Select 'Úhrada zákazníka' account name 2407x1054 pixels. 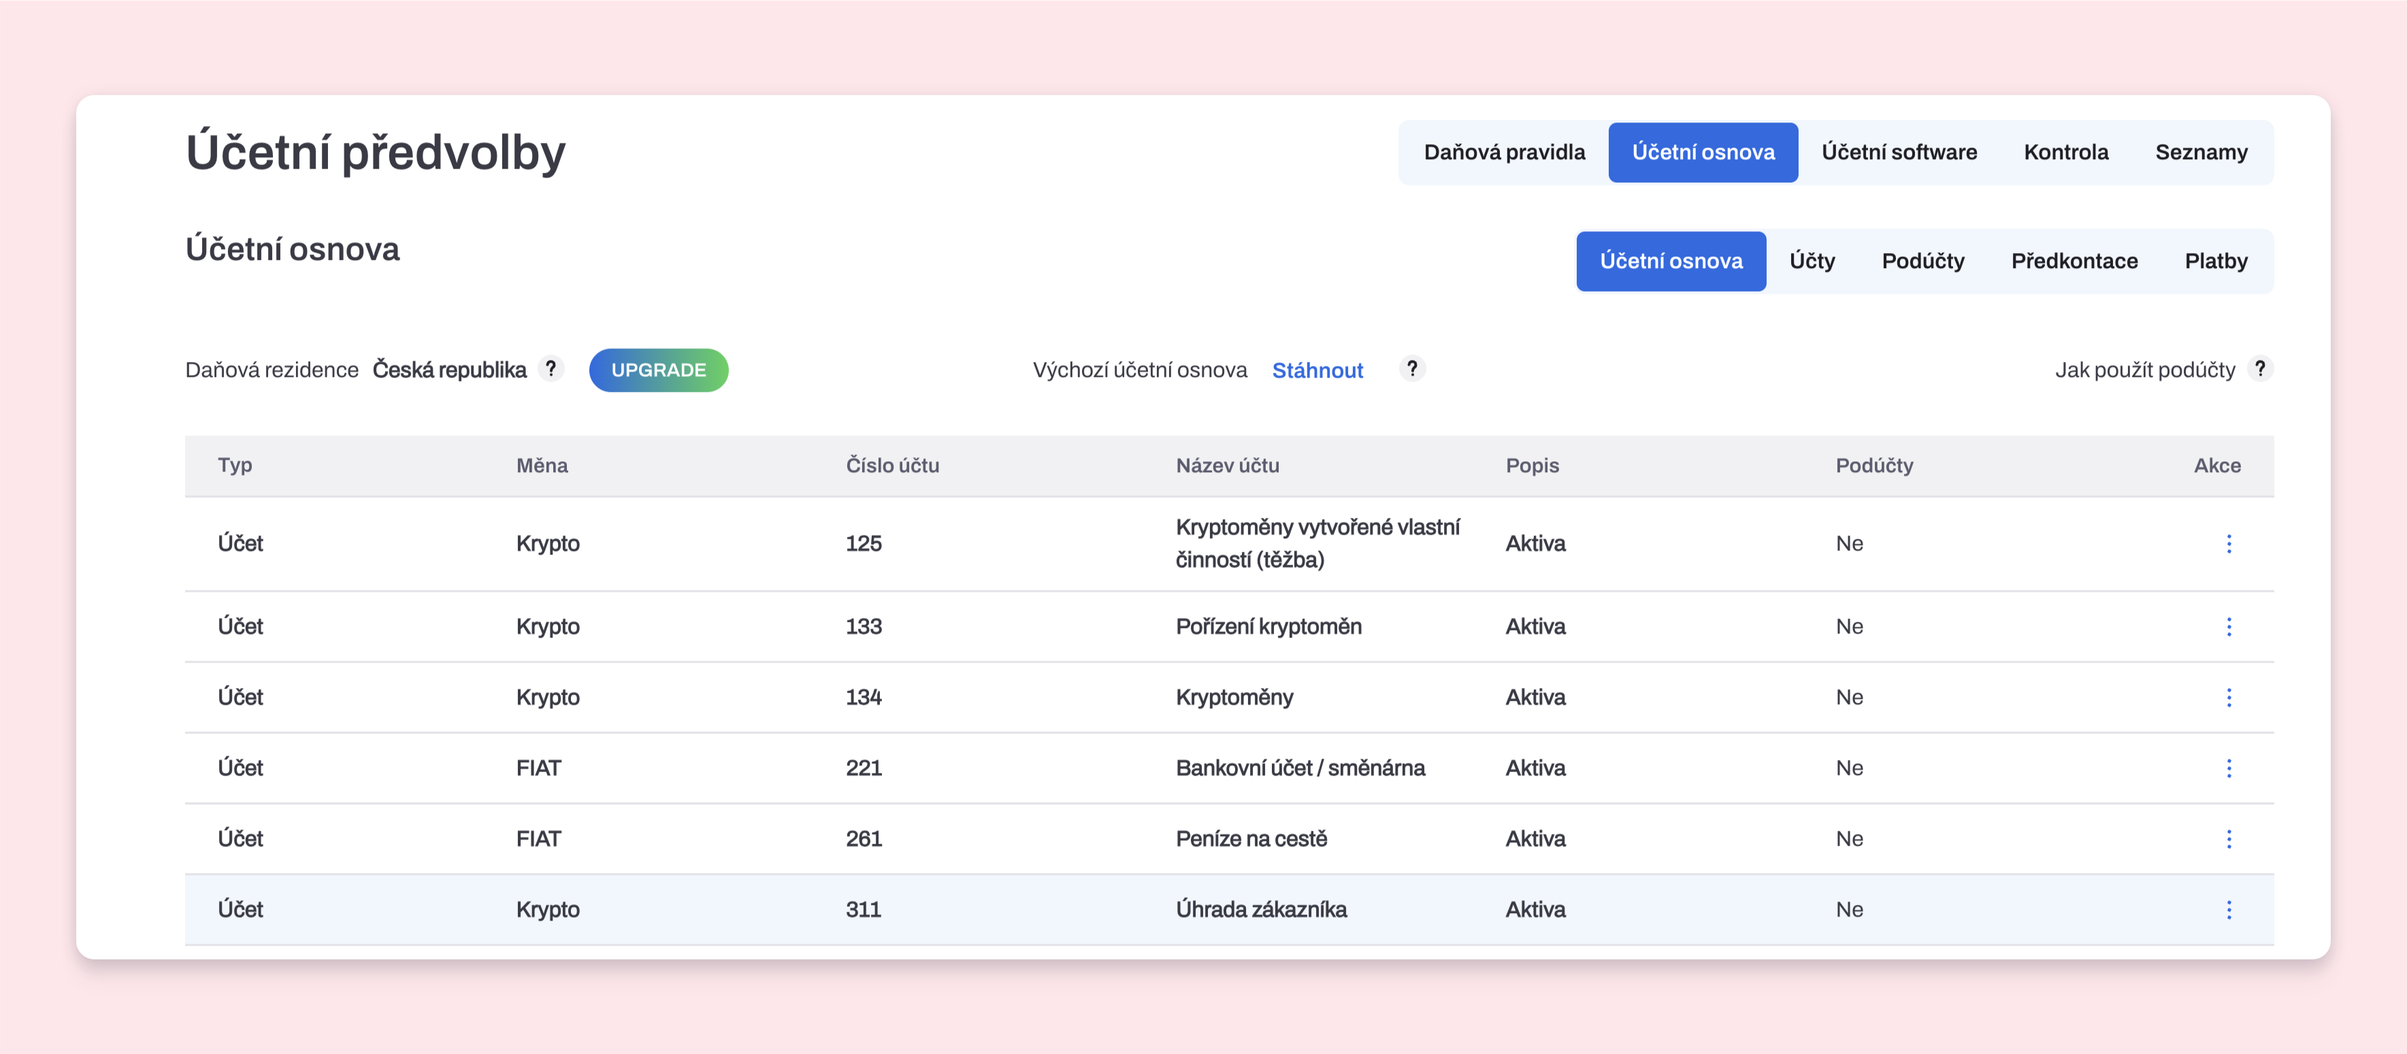pyautogui.click(x=1262, y=910)
